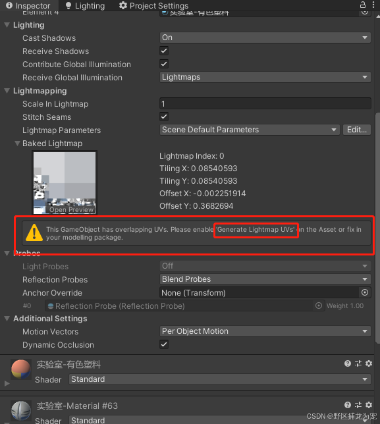Open Receive Global Illumination dropdown
This screenshot has height=424, width=380.
pos(265,77)
